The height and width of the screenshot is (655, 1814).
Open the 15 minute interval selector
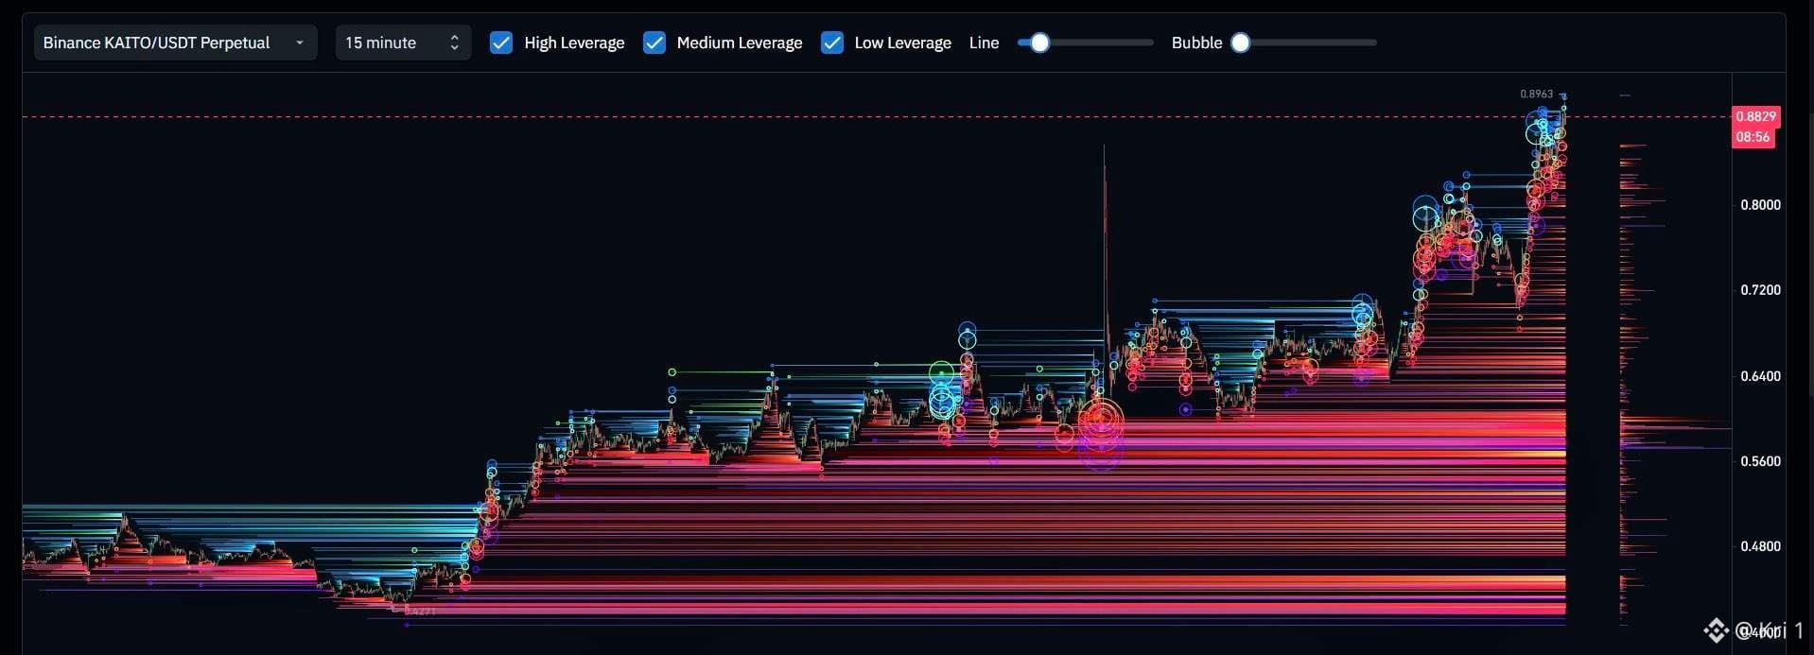pyautogui.click(x=403, y=43)
